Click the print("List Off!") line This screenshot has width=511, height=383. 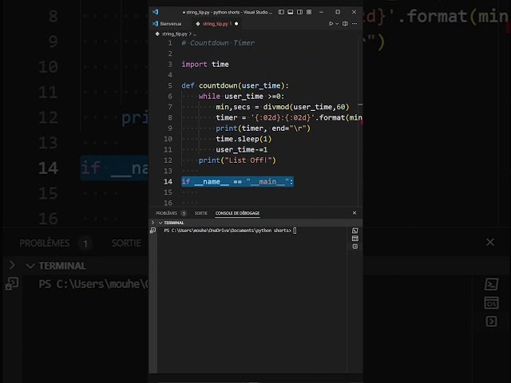click(237, 160)
